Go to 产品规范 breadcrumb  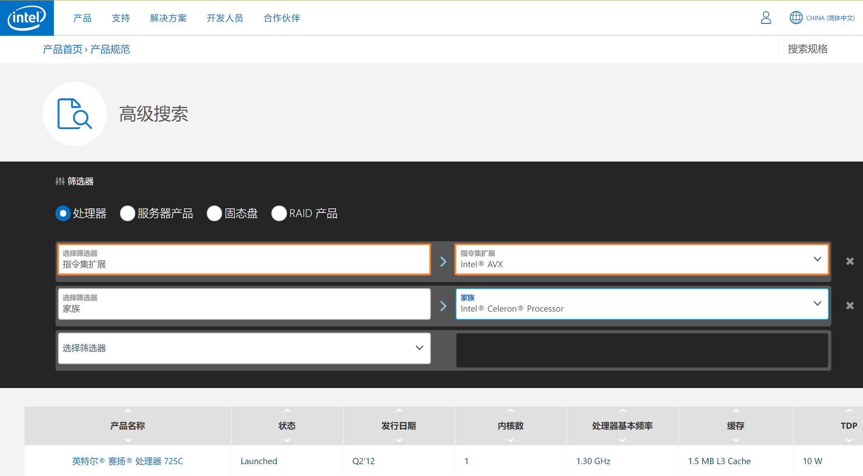[110, 49]
